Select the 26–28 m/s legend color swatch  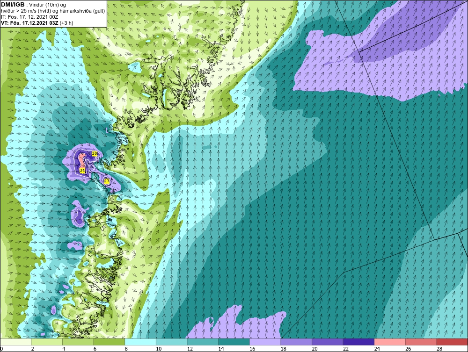coord(421,342)
